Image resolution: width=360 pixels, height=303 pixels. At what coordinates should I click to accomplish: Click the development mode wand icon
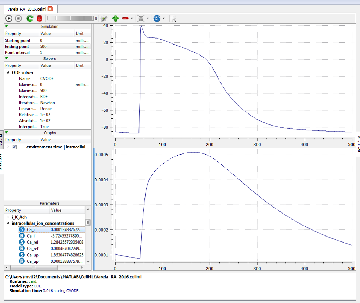[104, 18]
